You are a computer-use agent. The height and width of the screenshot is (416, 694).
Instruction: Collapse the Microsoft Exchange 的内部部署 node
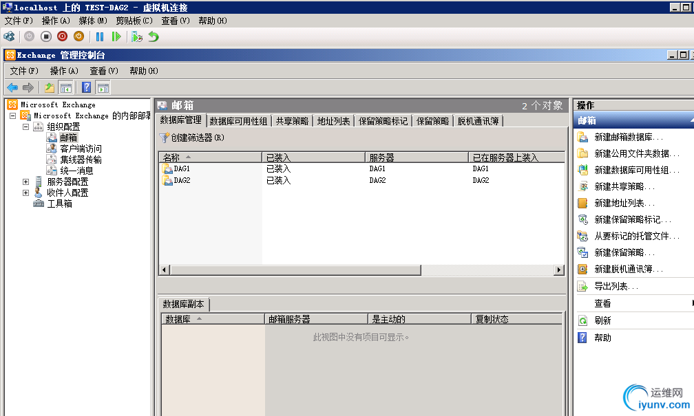(13, 116)
